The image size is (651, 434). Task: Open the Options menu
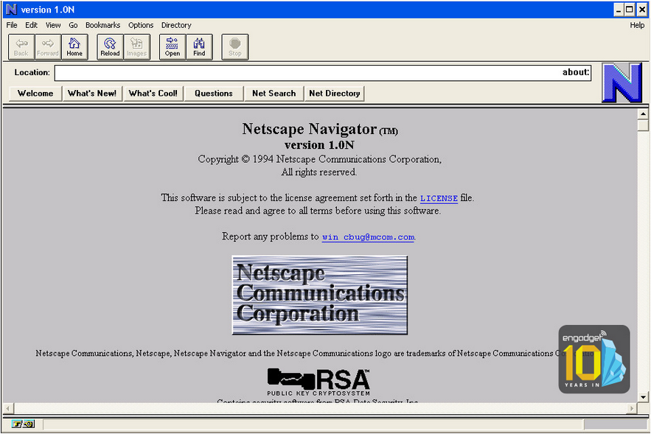(x=141, y=25)
